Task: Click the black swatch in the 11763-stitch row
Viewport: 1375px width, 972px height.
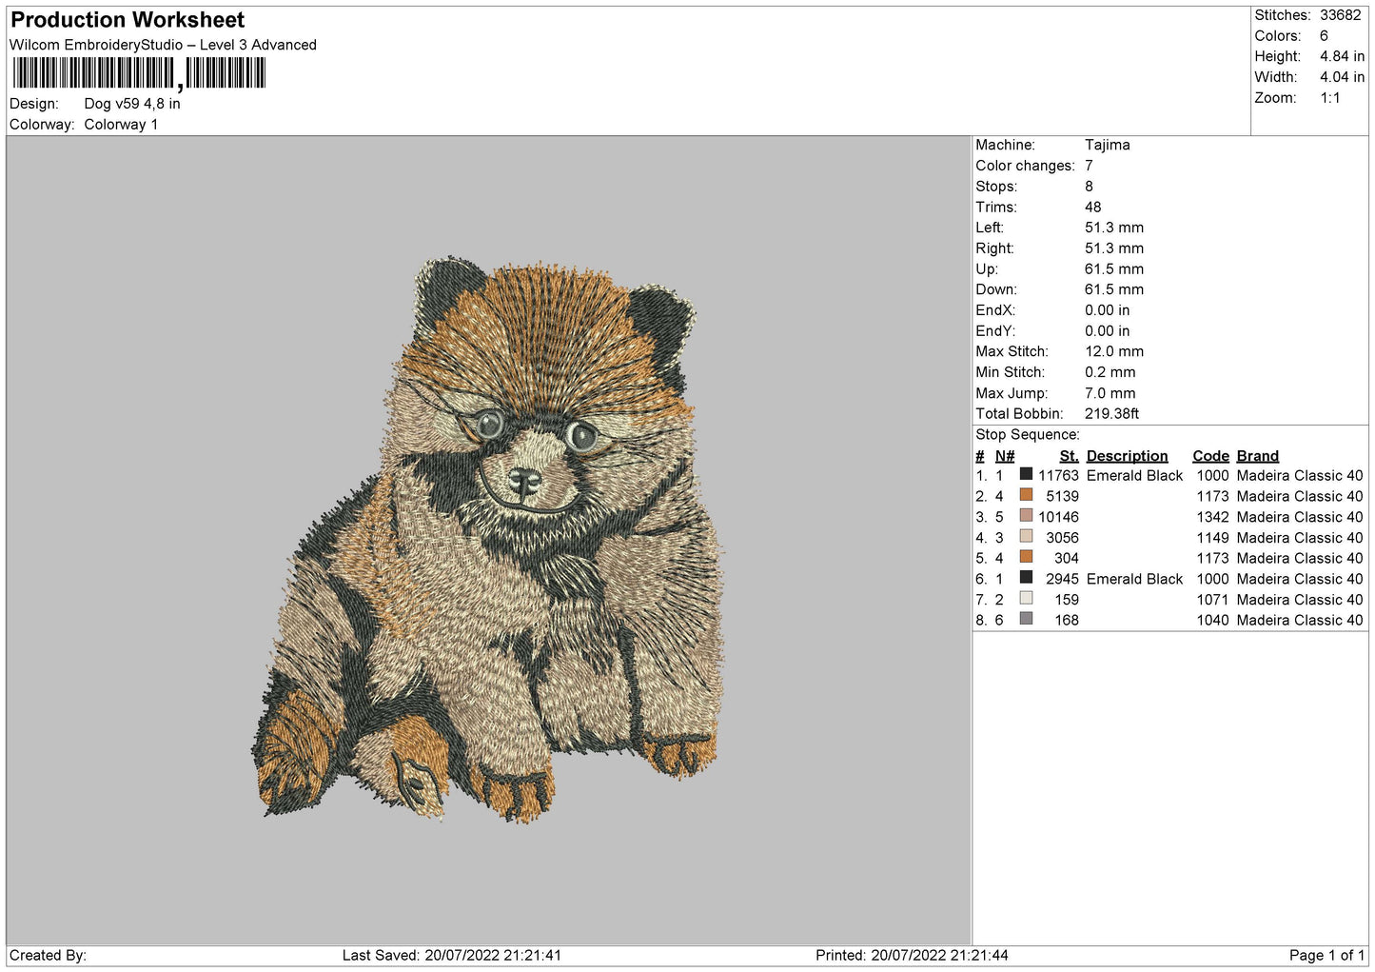Action: (x=1026, y=474)
